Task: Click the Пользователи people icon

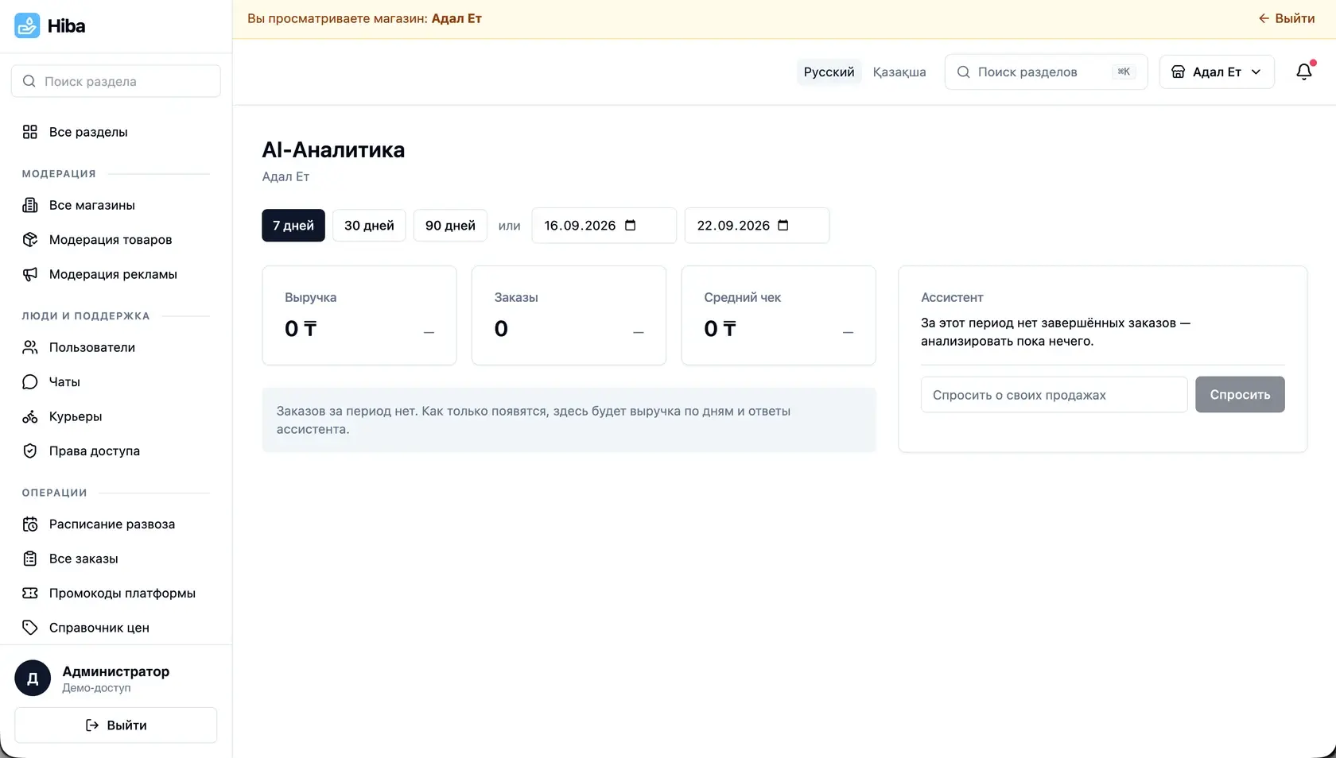Action: pyautogui.click(x=30, y=347)
